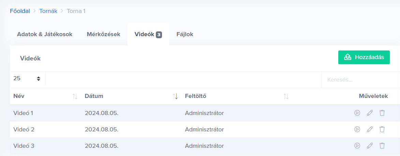
Task: Sort the table by Feltöltő column
Action: pyautogui.click(x=286, y=97)
